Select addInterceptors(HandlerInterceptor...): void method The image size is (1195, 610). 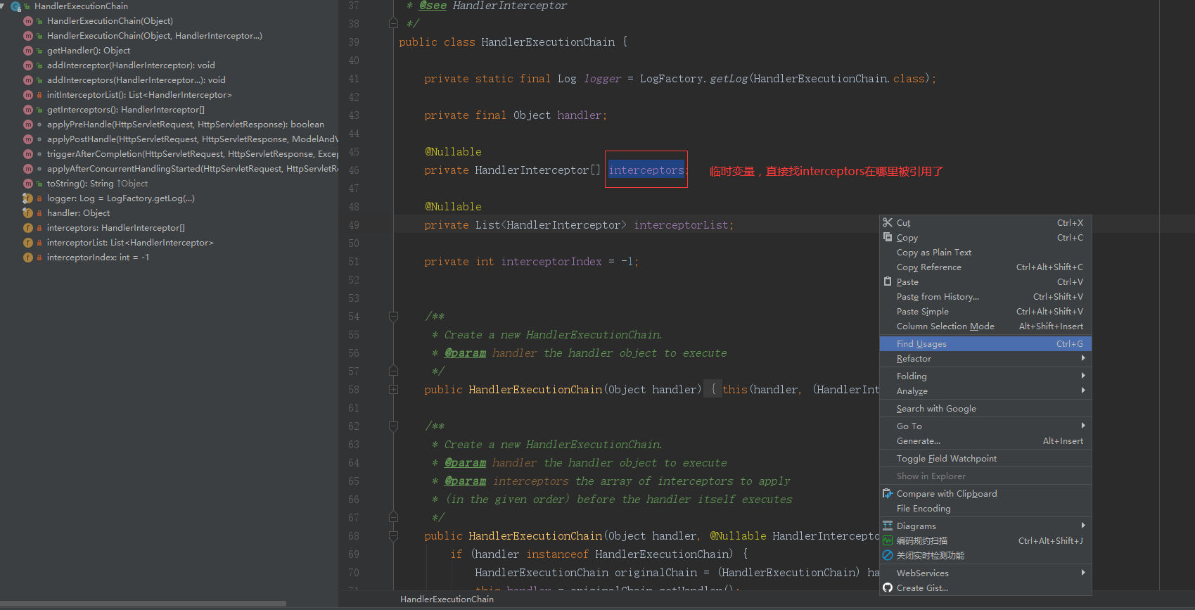click(136, 80)
